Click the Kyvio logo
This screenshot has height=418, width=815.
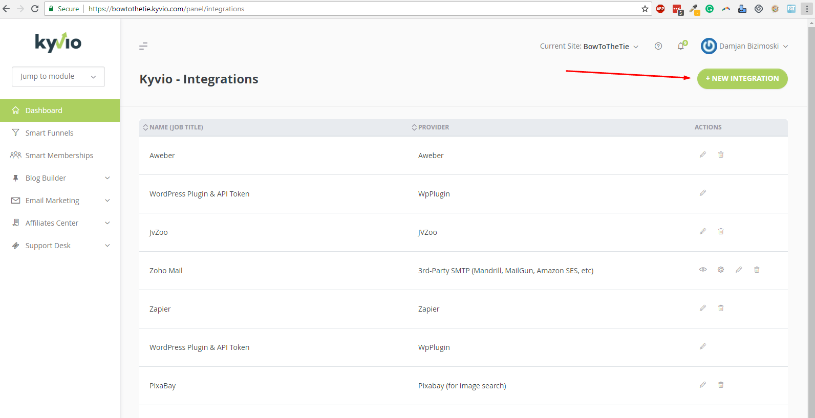[58, 42]
